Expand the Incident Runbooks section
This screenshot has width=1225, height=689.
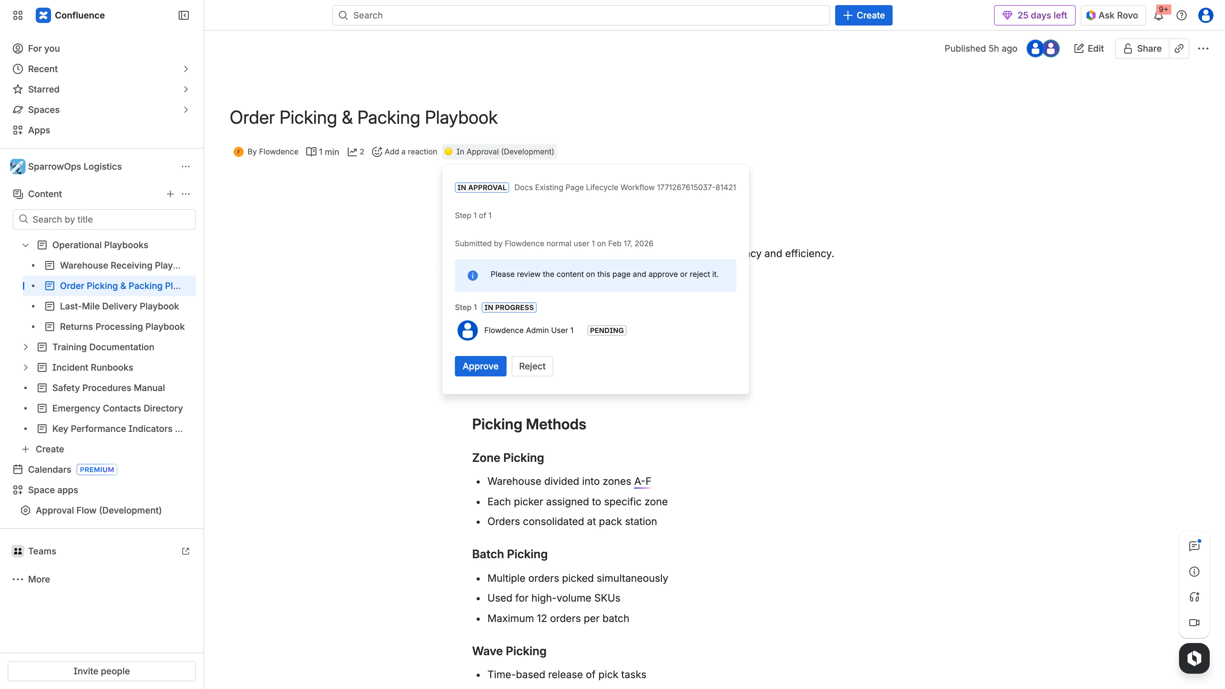click(25, 367)
